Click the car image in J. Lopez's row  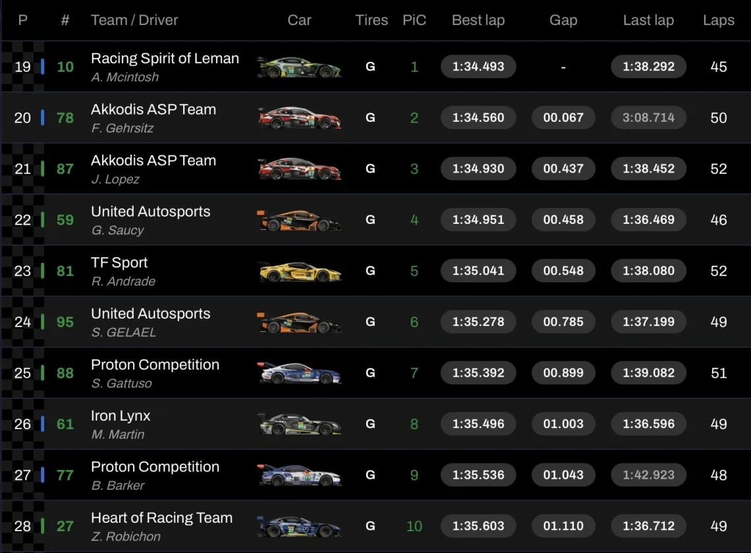[299, 169]
